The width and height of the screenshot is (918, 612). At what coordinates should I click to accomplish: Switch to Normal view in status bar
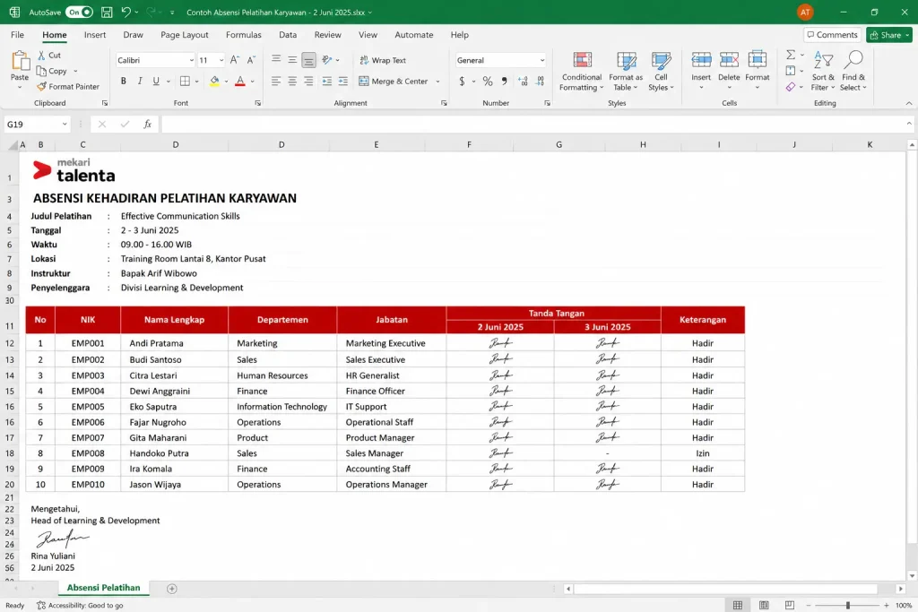click(x=738, y=605)
